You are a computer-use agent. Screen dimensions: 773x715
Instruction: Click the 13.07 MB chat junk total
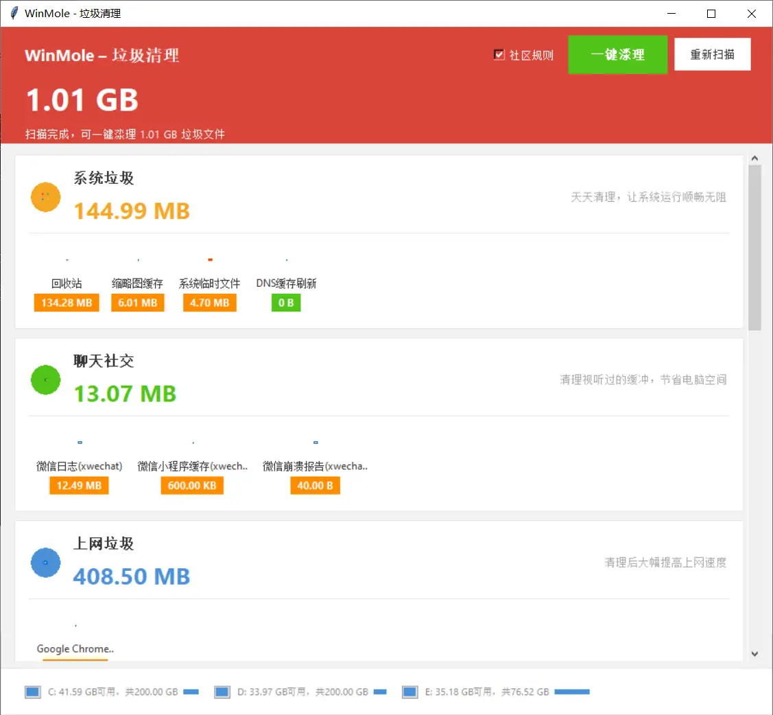pyautogui.click(x=125, y=394)
